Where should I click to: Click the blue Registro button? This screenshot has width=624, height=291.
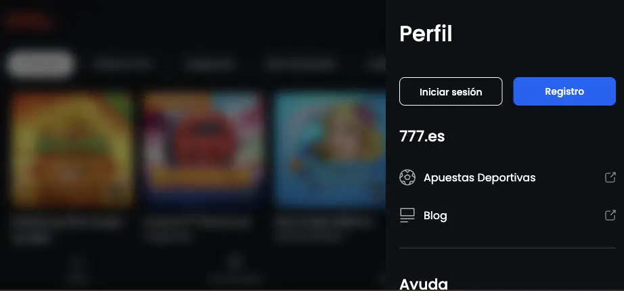[x=564, y=91]
